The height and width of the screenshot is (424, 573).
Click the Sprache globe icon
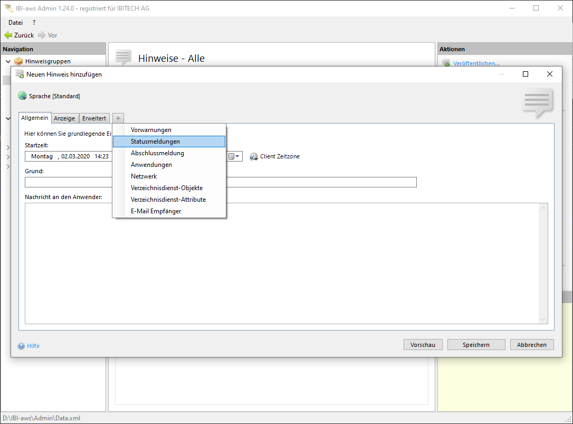tap(22, 96)
